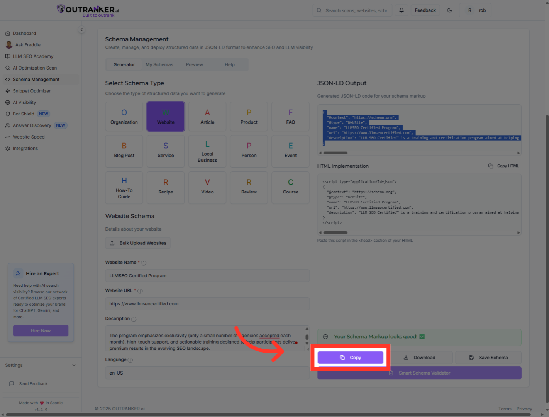
Task: Click the Website Name info icon
Action: pos(144,263)
